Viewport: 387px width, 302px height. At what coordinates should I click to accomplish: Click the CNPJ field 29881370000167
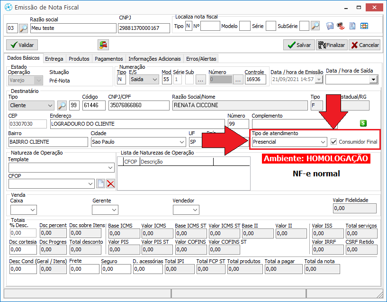144,28
